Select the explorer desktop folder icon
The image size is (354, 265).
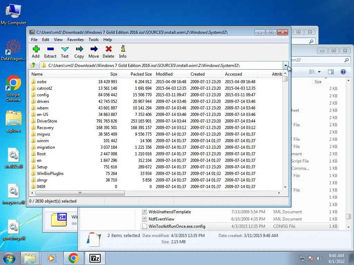point(13,122)
